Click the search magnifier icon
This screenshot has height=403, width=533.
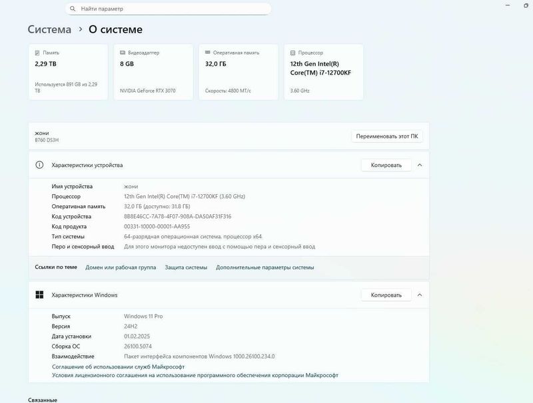click(73, 9)
